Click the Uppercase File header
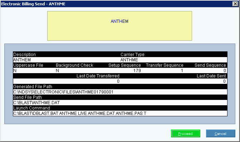Screen dimensions: 240x142 [28, 65]
